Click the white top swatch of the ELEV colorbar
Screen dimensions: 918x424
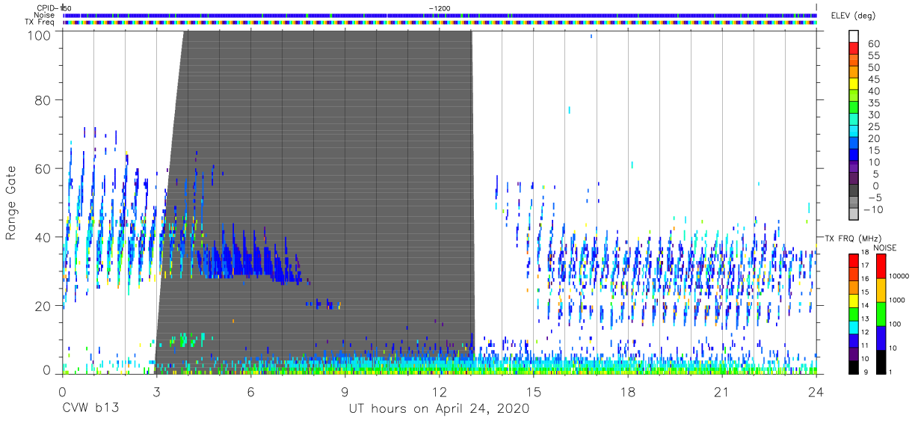(x=854, y=37)
